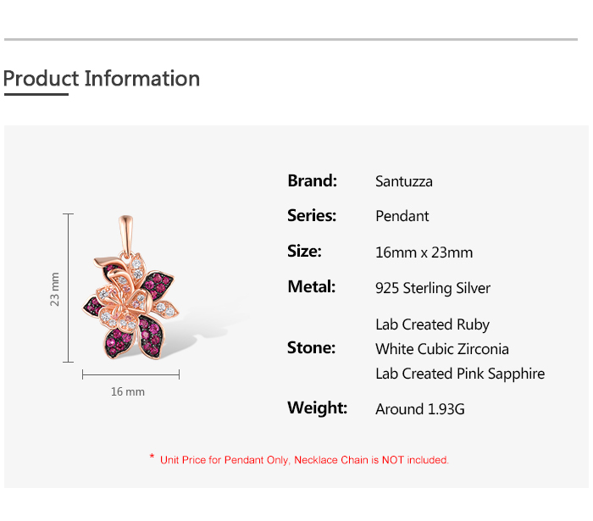Viewport: 593px width, 521px height.
Task: Select the Lab Created Ruby text
Action: (432, 324)
